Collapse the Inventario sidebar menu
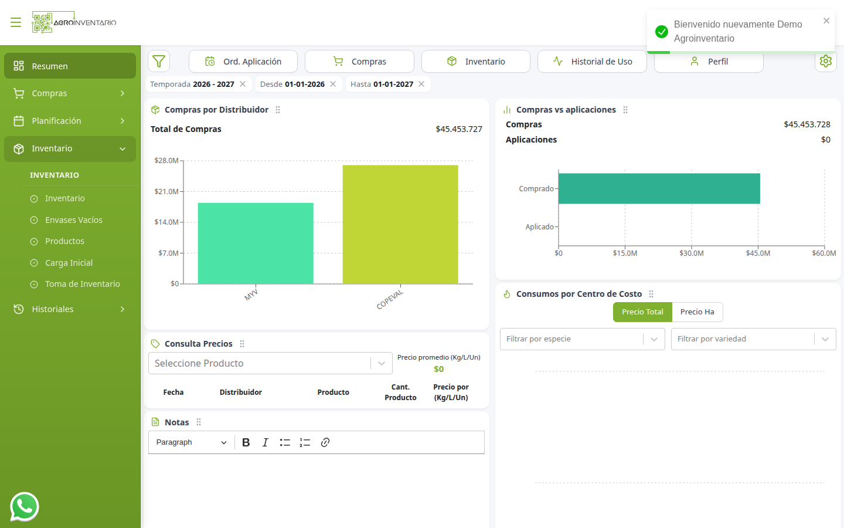This screenshot has width=844, height=528. coord(70,148)
